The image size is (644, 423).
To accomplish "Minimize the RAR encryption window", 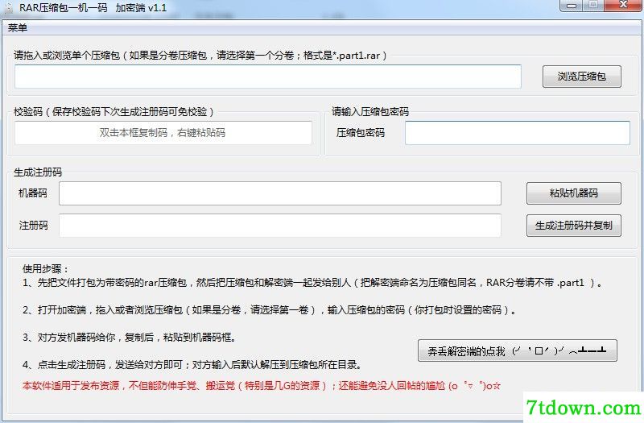I will 572,6.
